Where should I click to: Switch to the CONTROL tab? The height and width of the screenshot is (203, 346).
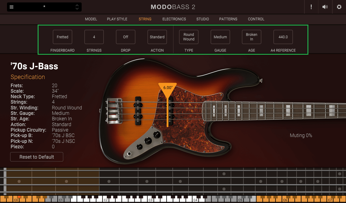click(256, 19)
